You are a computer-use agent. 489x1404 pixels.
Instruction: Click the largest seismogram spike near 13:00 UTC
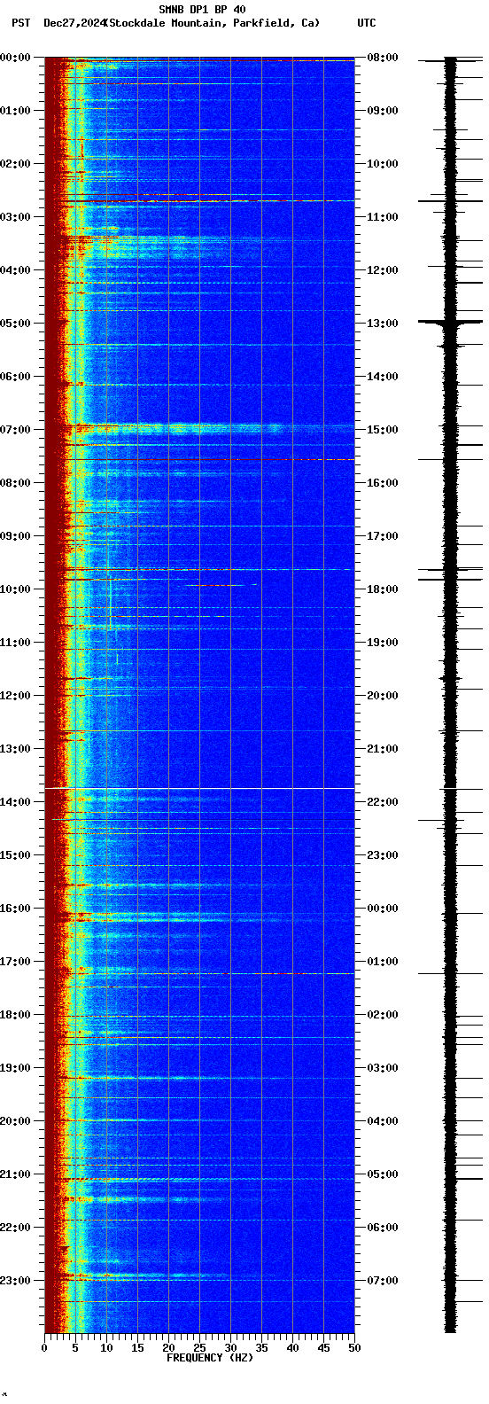(450, 322)
